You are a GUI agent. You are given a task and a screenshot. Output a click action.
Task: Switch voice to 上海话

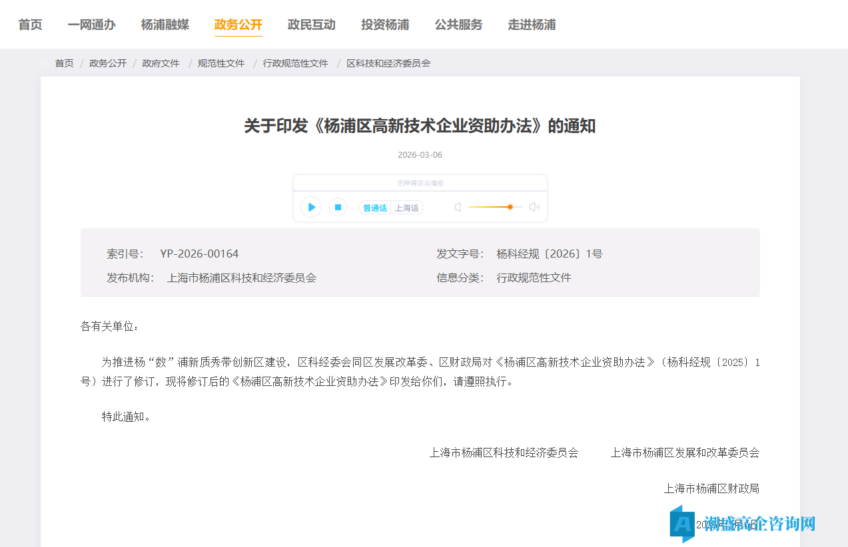coord(407,208)
